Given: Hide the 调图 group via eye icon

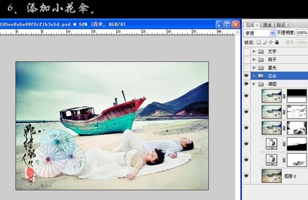Looking at the screenshot, I should tap(246, 84).
